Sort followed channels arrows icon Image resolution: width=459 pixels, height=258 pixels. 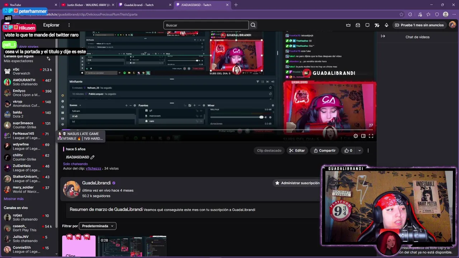48,58
